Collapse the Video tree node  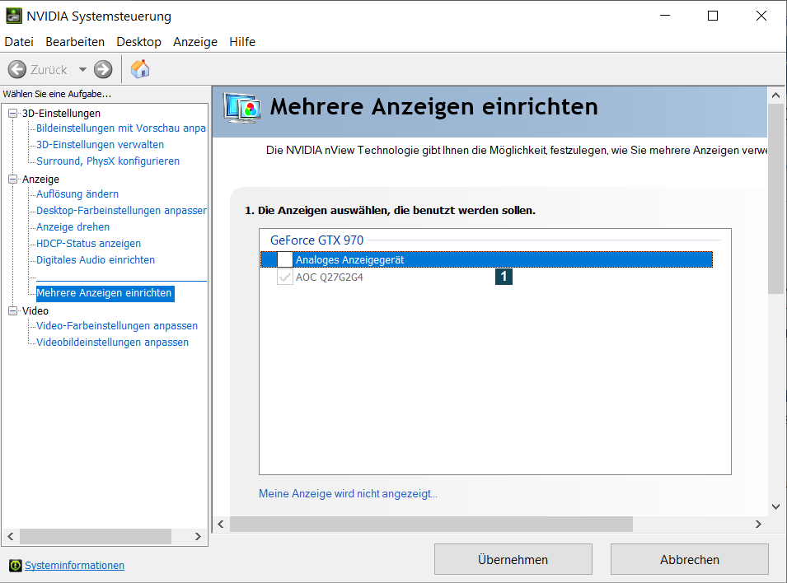click(12, 311)
